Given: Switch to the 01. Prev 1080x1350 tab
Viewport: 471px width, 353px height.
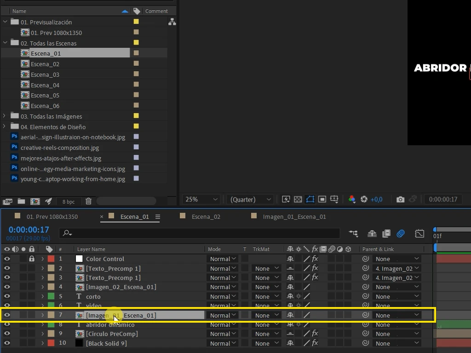Looking at the screenshot, I should [x=52, y=217].
